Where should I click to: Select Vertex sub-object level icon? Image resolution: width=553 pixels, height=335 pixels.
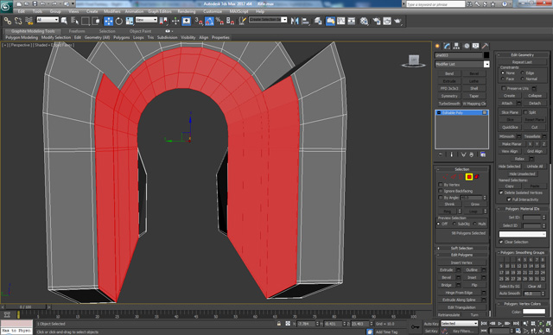point(446,177)
